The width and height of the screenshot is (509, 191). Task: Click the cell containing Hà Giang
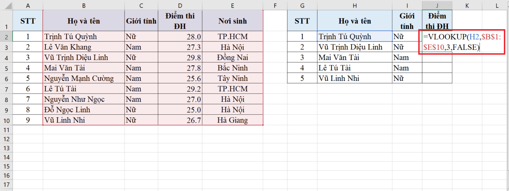tap(232, 120)
